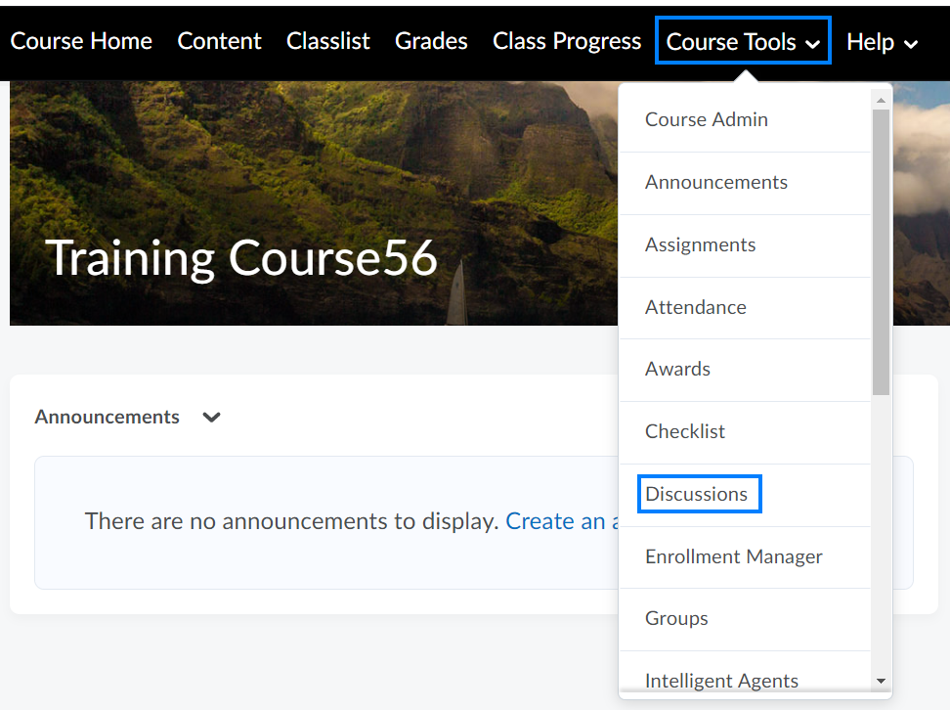Open the Awards tool
This screenshot has height=710, width=950.
coord(677,369)
